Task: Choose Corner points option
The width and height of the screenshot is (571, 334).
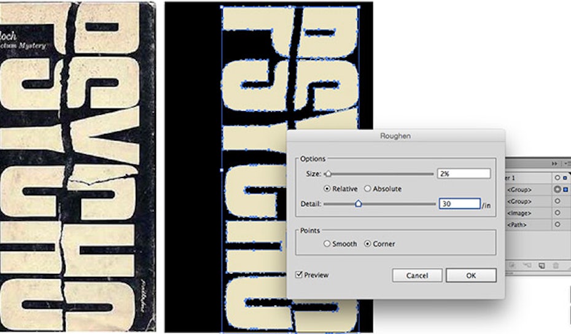Action: [367, 244]
